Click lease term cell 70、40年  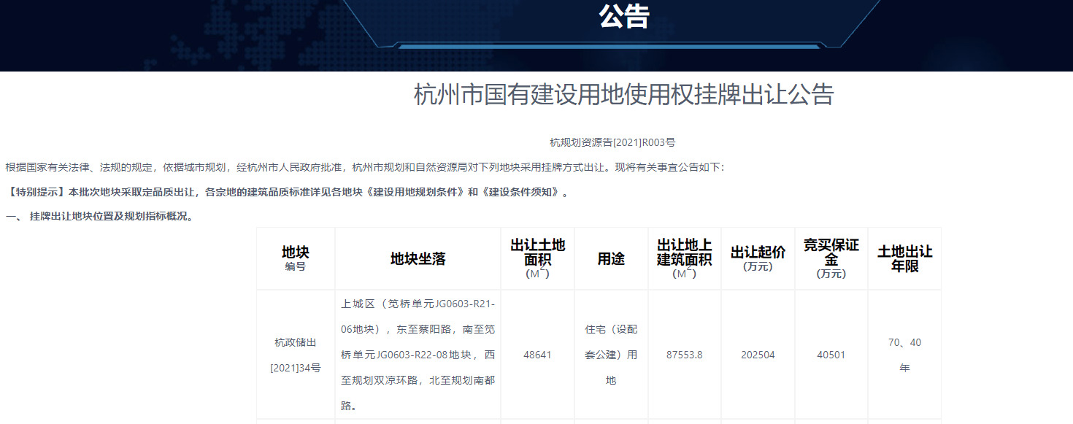[905, 355]
